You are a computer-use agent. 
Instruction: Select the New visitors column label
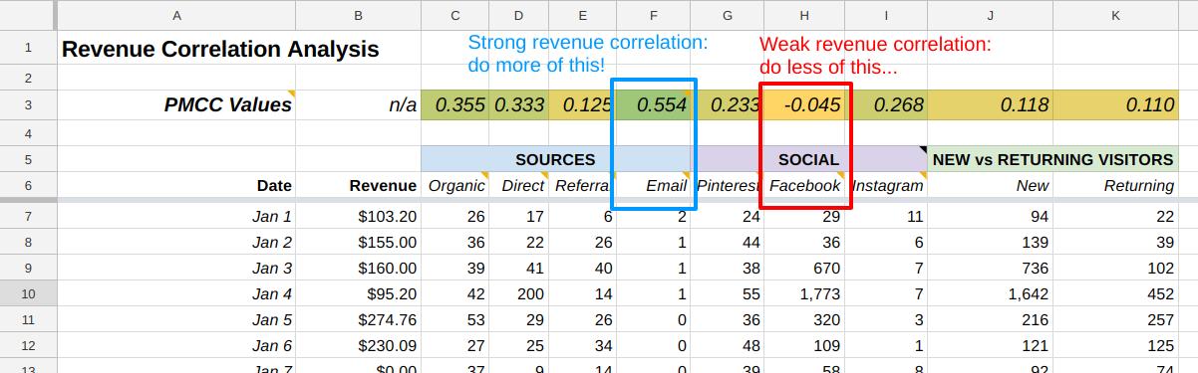click(990, 185)
